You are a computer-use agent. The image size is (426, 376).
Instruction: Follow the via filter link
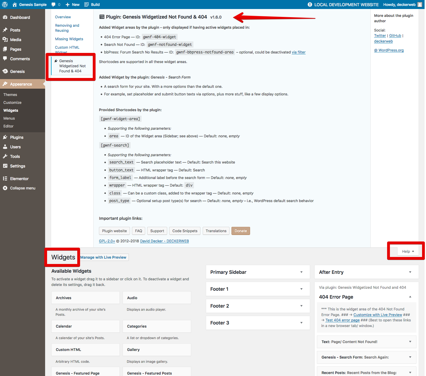click(299, 52)
